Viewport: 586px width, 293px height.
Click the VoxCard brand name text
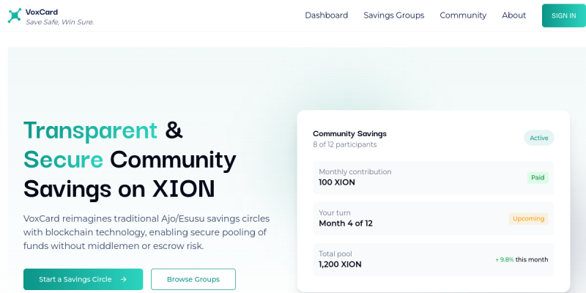click(42, 12)
